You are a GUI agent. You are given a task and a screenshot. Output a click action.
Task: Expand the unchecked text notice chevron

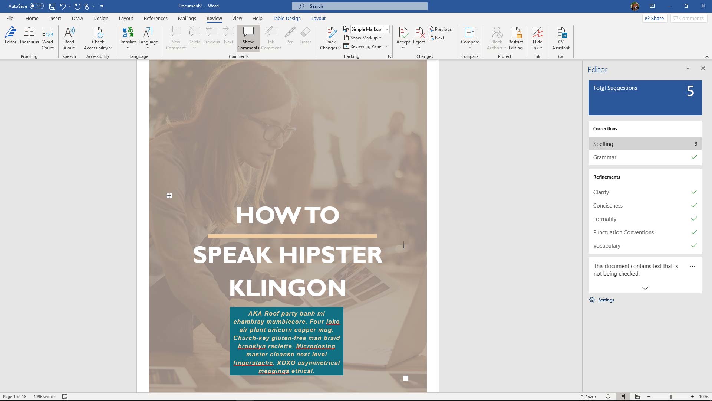point(645,288)
